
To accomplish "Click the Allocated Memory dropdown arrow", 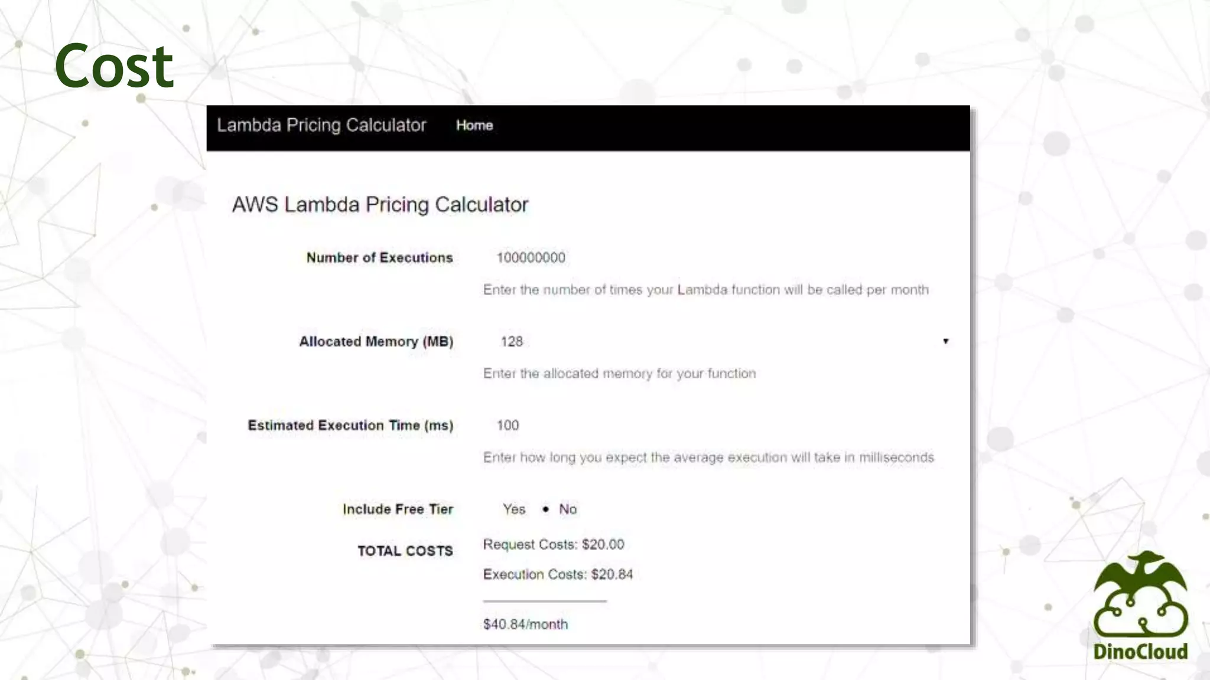I will (x=945, y=341).
